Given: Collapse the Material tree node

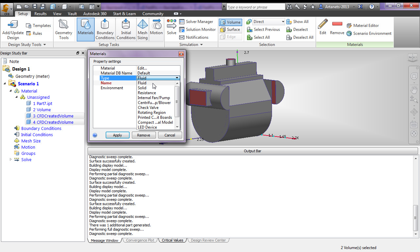Looking at the screenshot, I should pos(10,91).
